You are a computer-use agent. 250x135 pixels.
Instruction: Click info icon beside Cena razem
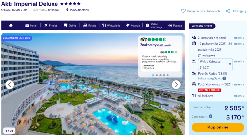tap(211, 116)
